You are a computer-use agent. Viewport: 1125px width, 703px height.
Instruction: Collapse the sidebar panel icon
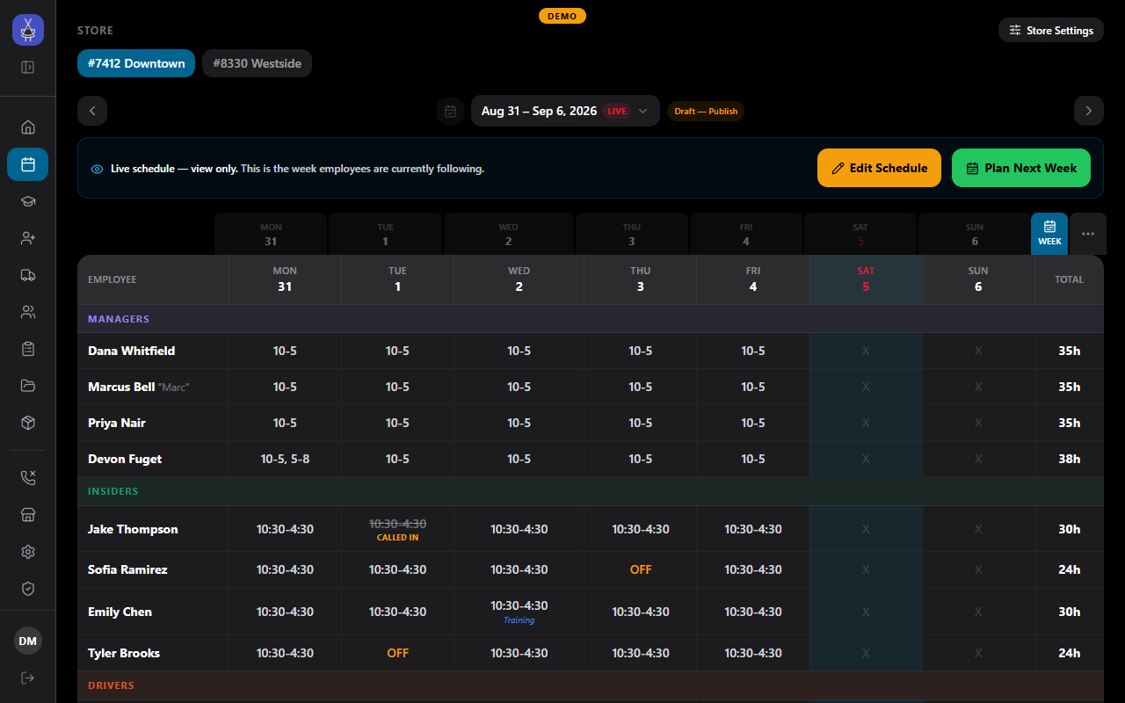tap(28, 67)
